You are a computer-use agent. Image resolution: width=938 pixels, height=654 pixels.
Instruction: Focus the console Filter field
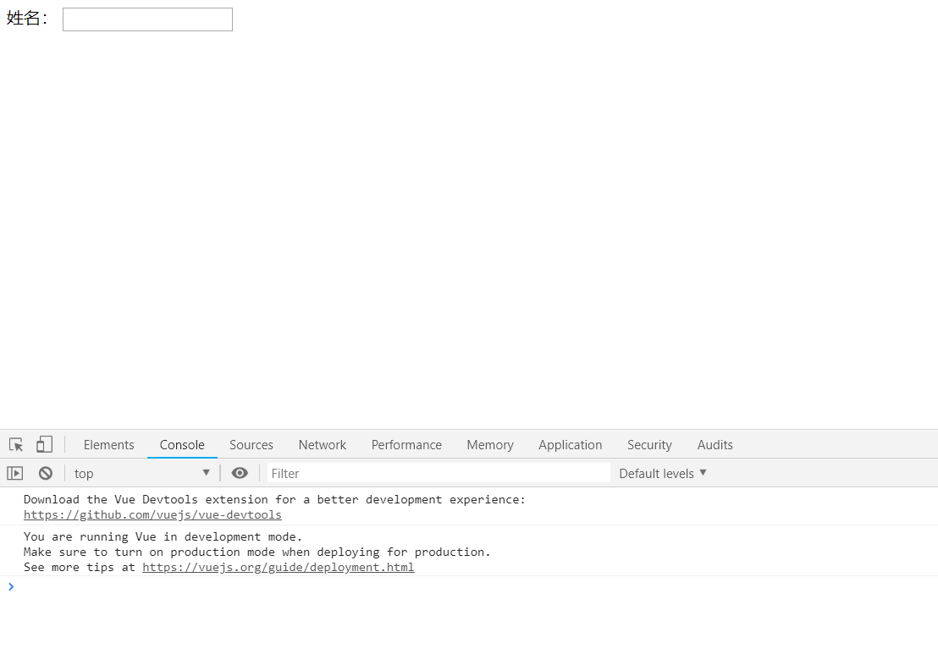(439, 474)
